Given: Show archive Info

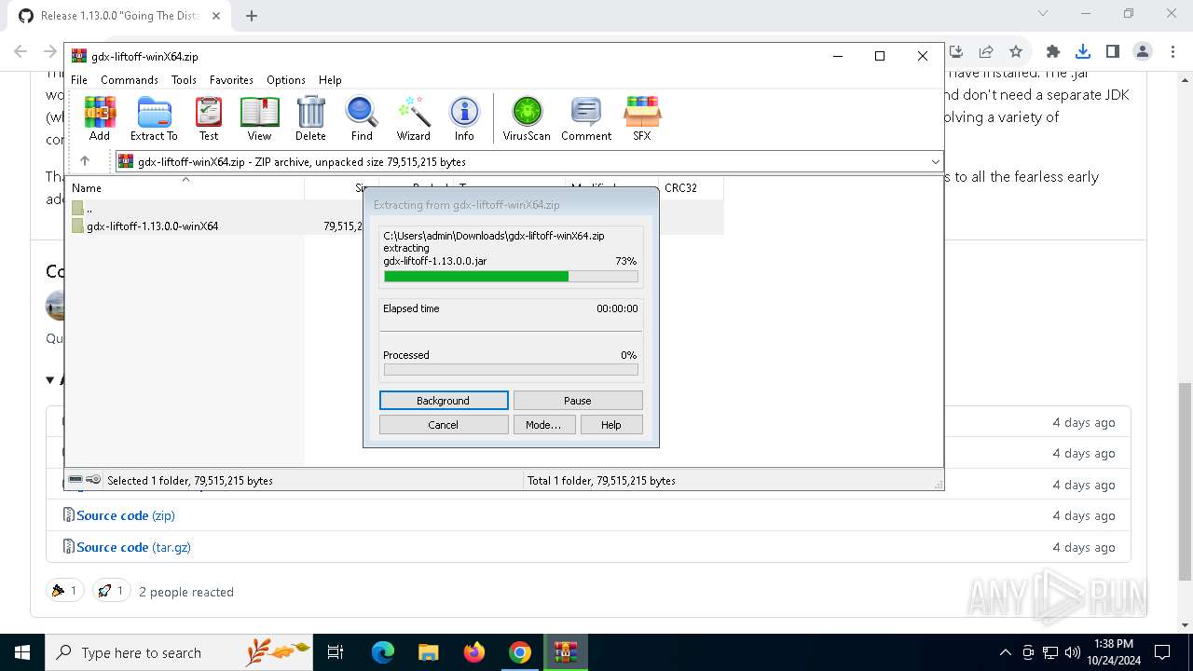Looking at the screenshot, I should [x=464, y=118].
